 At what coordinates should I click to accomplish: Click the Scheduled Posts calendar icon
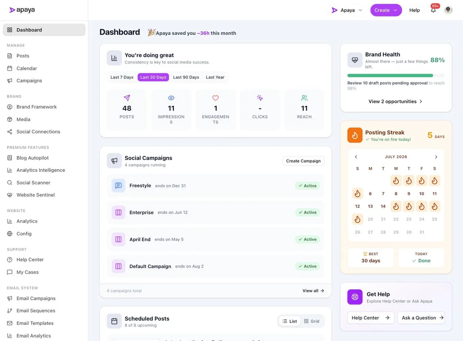click(x=114, y=321)
